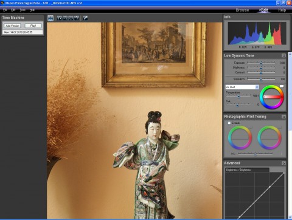292x220 pixels.
Task: Click the white balance color wheel
Action: pos(272,97)
